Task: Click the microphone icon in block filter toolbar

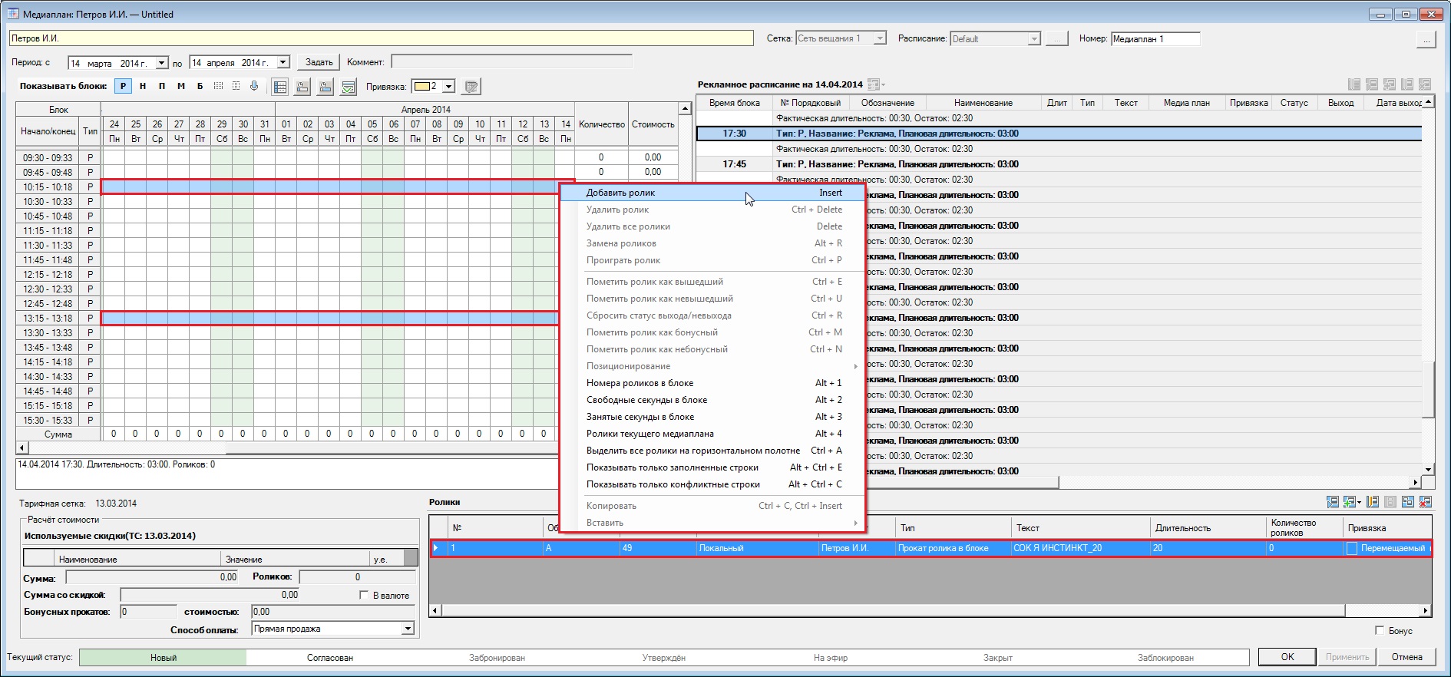Action: pyautogui.click(x=254, y=86)
